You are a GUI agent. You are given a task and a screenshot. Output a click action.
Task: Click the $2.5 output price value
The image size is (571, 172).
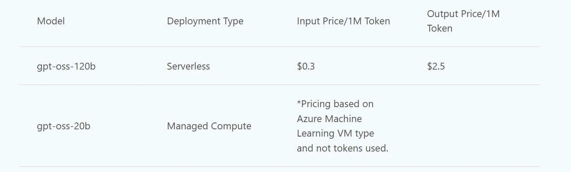pos(436,67)
